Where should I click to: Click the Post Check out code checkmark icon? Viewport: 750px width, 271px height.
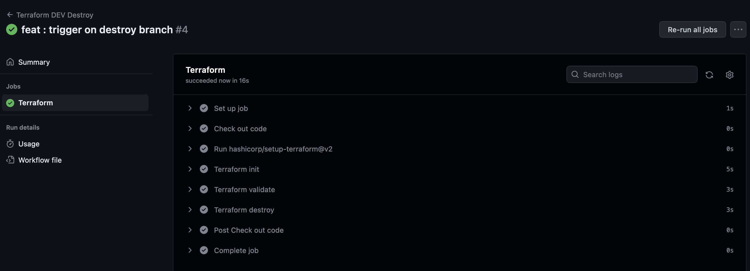[x=204, y=230]
